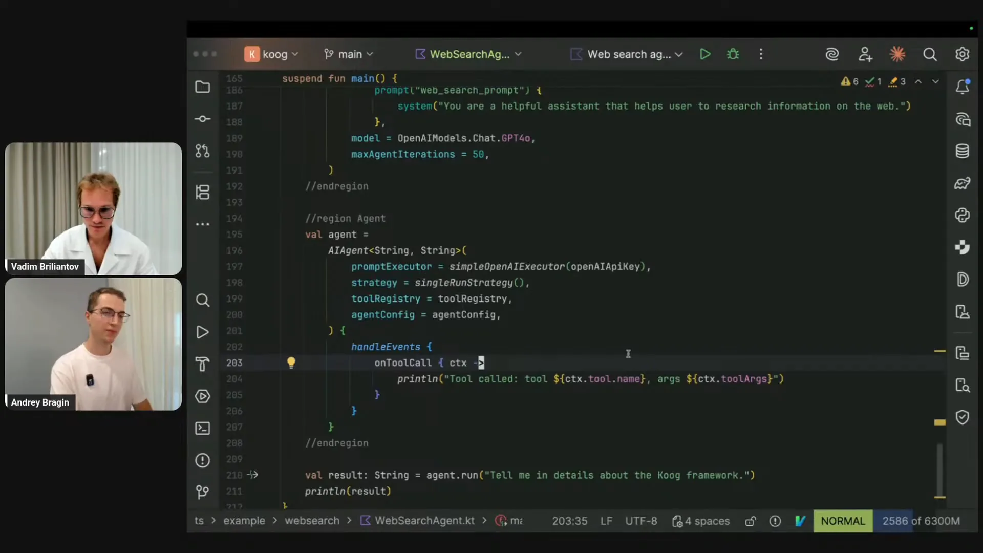Open Search Everywhere magnifier
The height and width of the screenshot is (553, 983).
(x=930, y=54)
